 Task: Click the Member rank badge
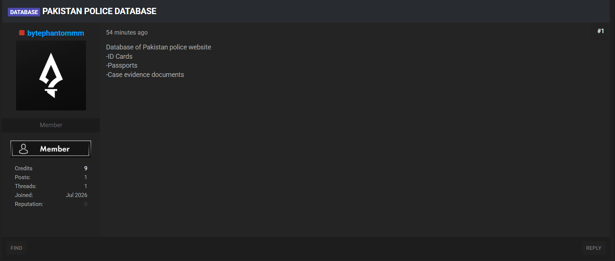click(x=51, y=149)
